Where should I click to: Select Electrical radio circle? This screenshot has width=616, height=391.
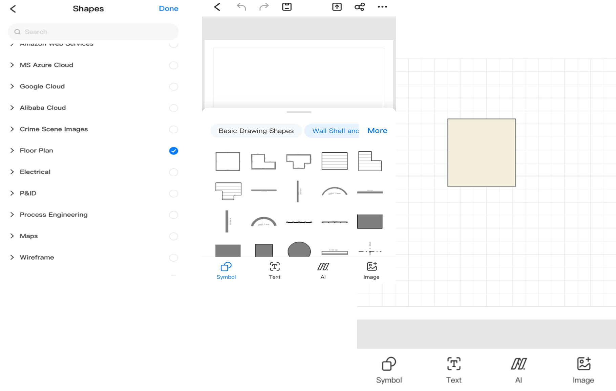coord(173,172)
